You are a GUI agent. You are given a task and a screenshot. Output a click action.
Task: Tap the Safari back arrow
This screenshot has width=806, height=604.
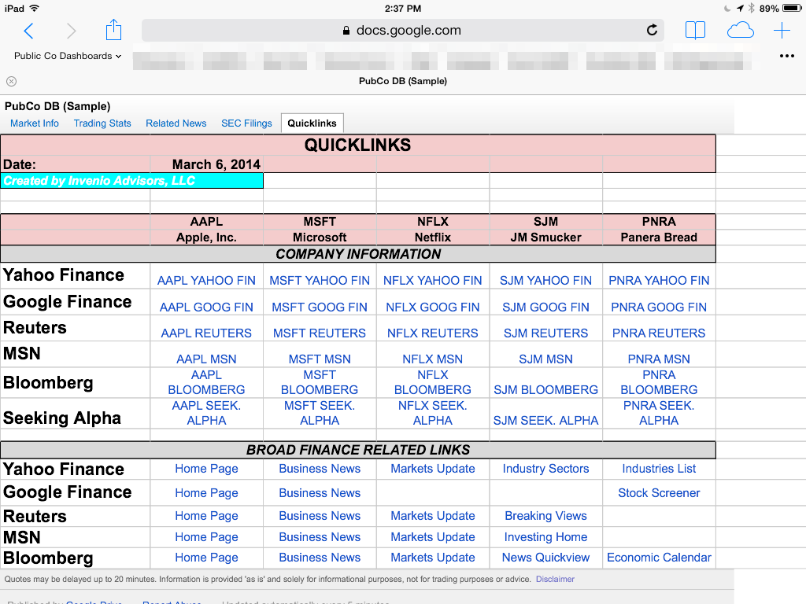pos(29,31)
